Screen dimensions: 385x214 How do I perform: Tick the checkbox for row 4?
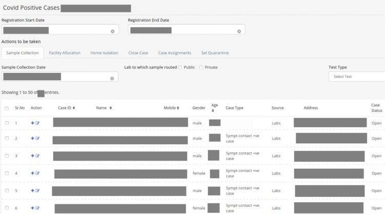tap(7, 173)
